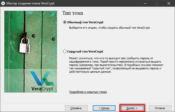Click the description text under the standard volume option

pyautogui.click(x=110, y=28)
